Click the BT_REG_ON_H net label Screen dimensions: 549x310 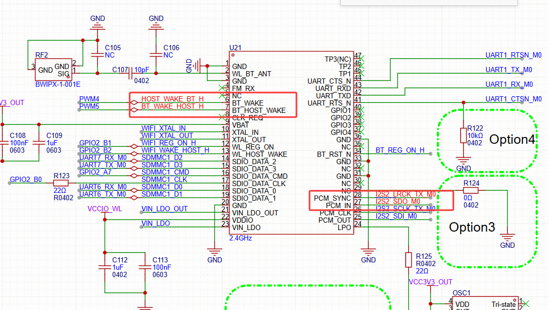[x=400, y=150]
